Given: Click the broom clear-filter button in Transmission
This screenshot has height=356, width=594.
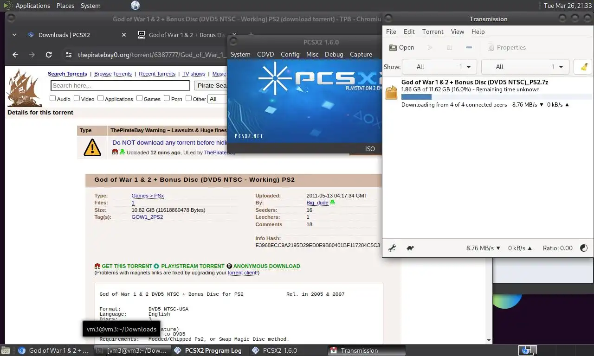Looking at the screenshot, I should click(584, 67).
